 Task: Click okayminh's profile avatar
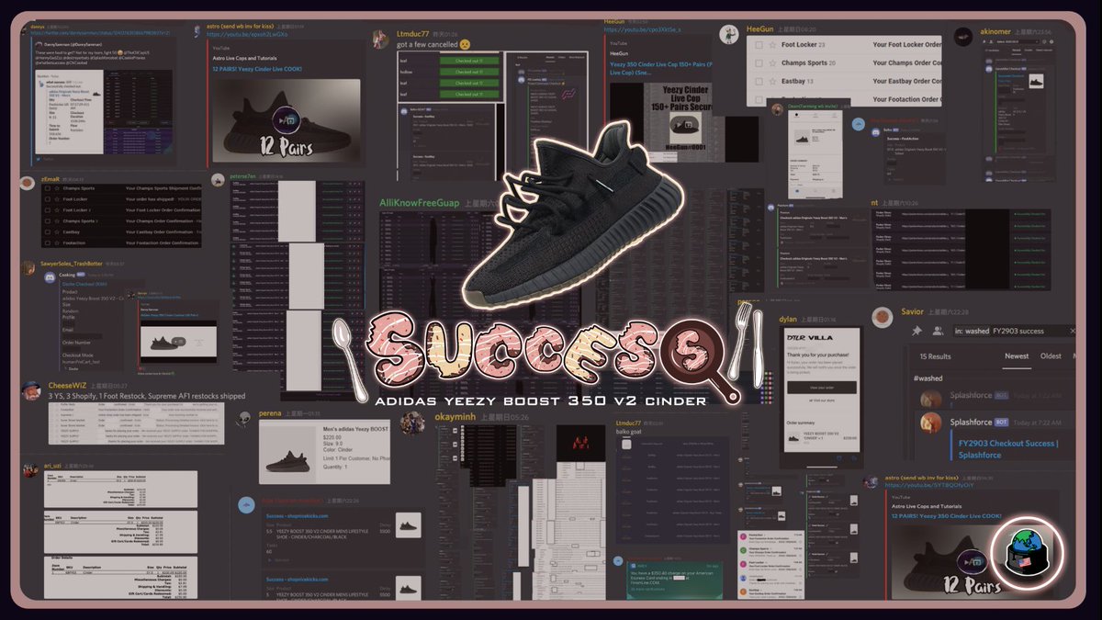tap(412, 422)
